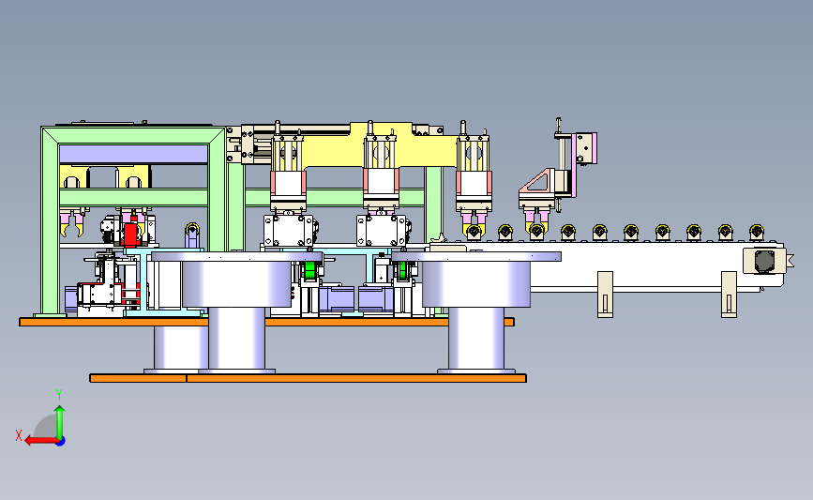This screenshot has height=500, width=813.
Task: Select the lilac panel inside the green frame
Action: tap(133, 154)
